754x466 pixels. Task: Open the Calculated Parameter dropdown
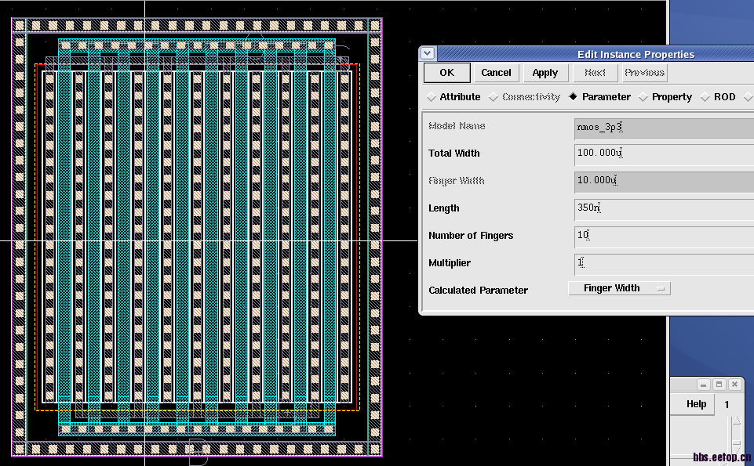[x=619, y=288]
